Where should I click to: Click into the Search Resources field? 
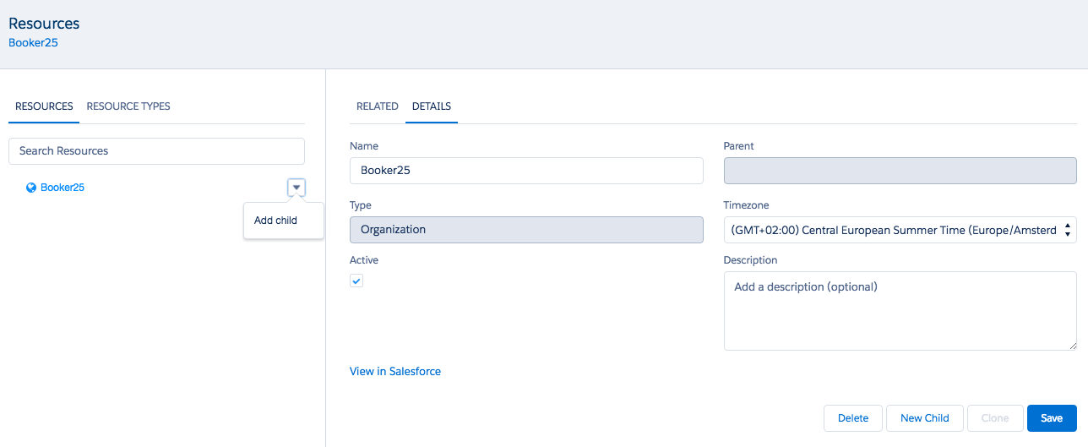coord(156,151)
